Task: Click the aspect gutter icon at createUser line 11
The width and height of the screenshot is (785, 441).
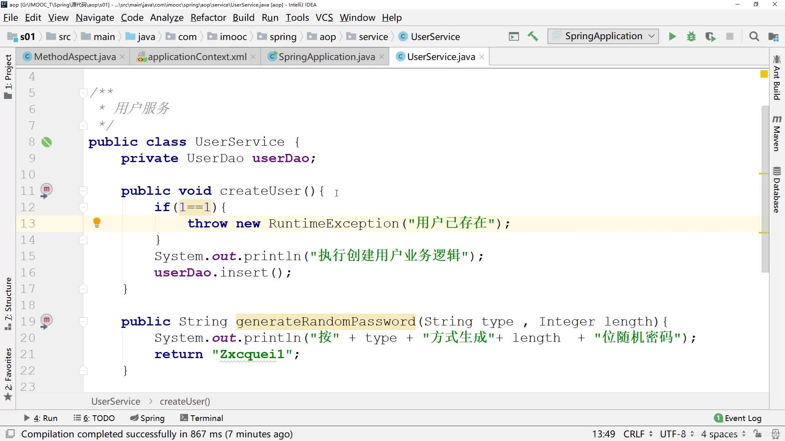Action: (46, 190)
